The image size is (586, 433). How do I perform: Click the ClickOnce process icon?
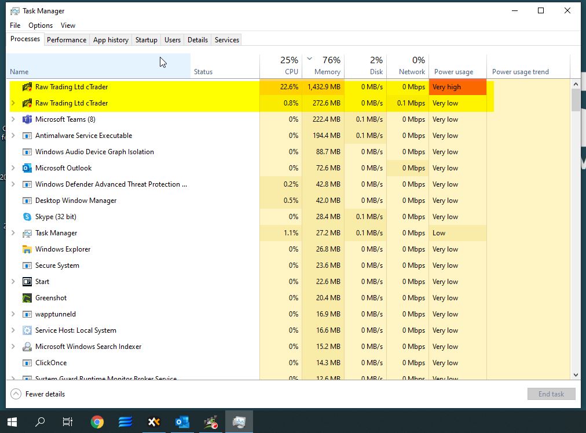[x=27, y=363]
